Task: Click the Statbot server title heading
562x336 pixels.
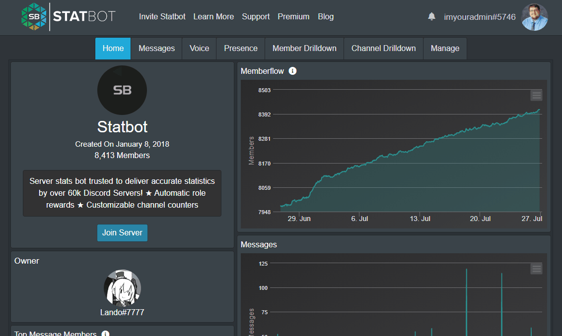Action: [x=122, y=127]
